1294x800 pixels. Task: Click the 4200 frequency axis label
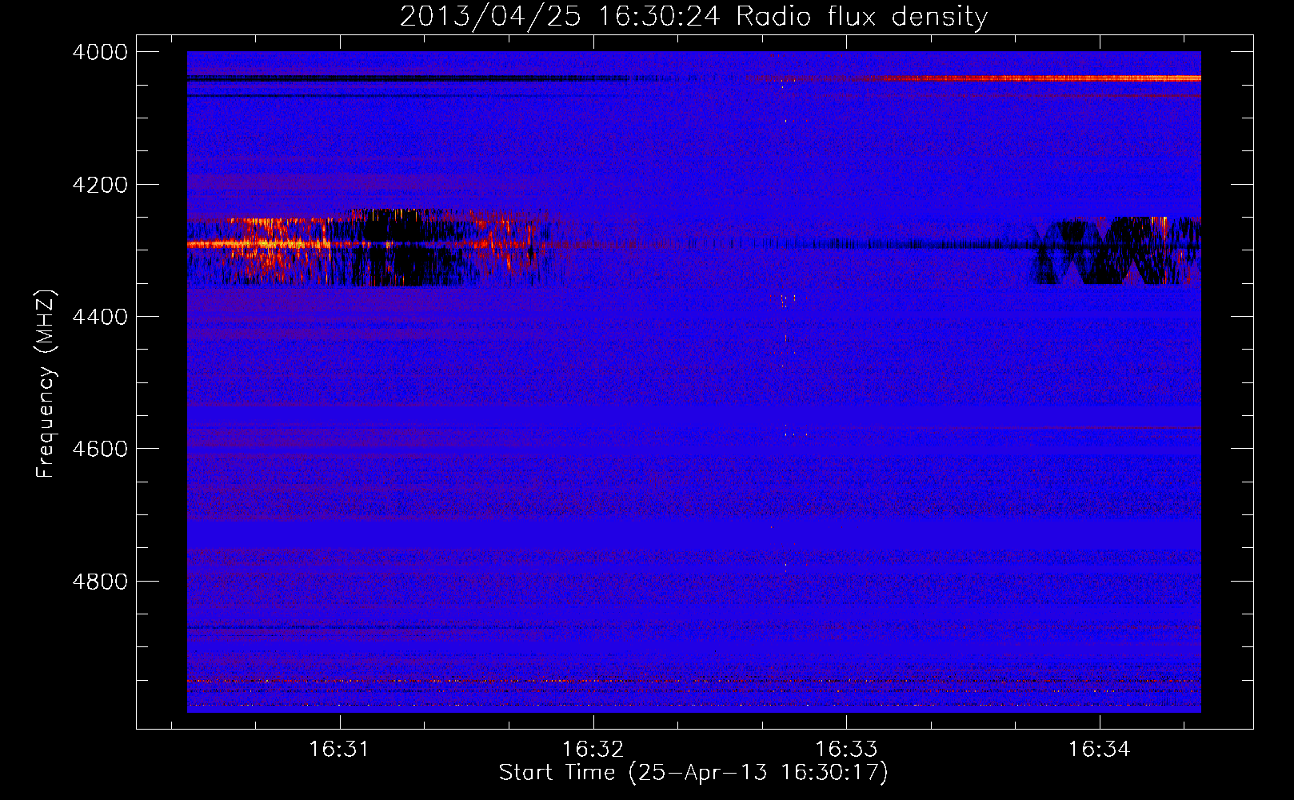tap(100, 185)
